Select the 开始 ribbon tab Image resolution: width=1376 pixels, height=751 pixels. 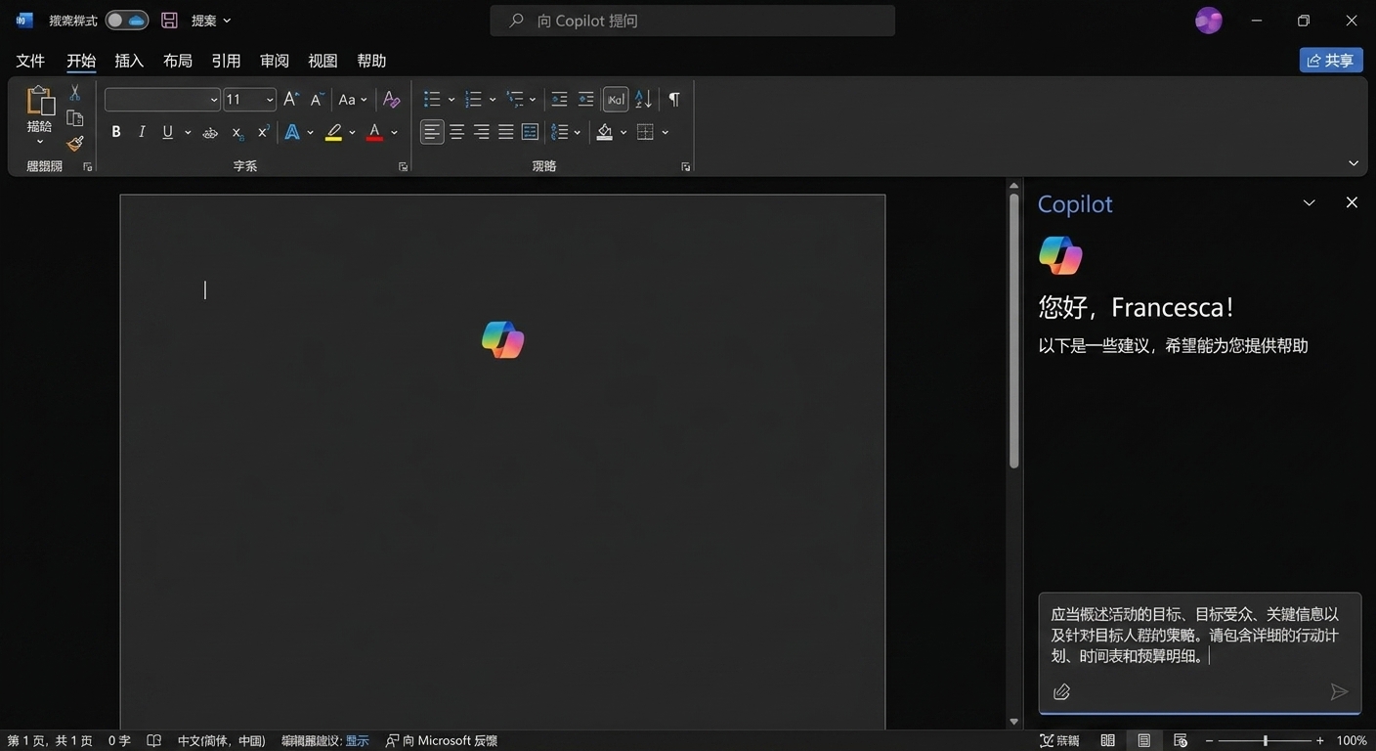click(81, 61)
